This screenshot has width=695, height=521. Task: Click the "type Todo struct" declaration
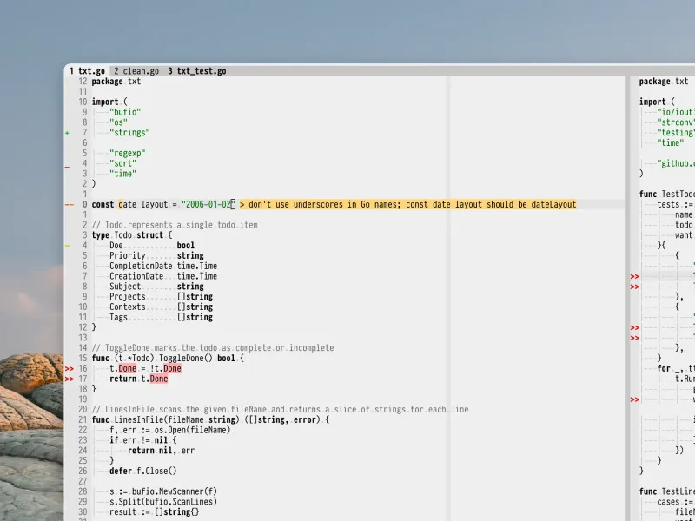click(132, 235)
